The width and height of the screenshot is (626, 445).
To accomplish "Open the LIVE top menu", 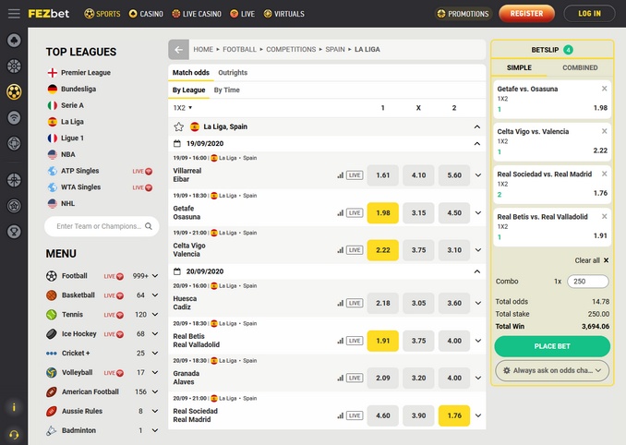I will pyautogui.click(x=242, y=14).
